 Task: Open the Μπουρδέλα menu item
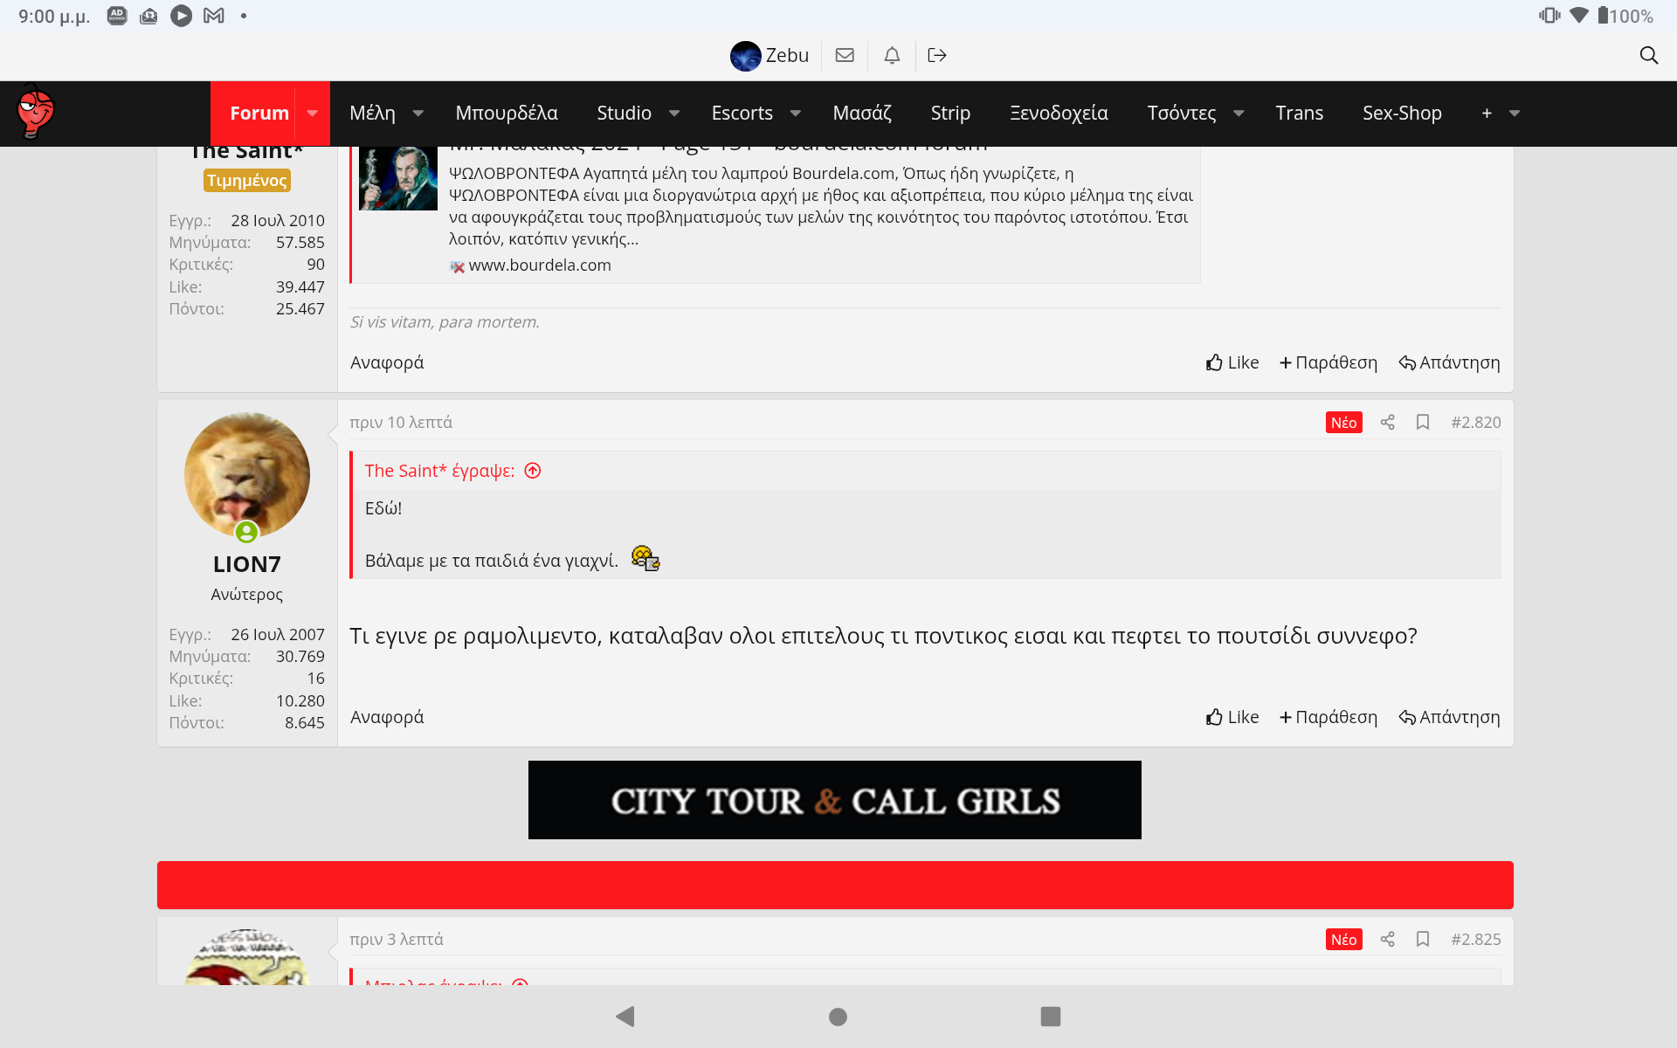(507, 114)
